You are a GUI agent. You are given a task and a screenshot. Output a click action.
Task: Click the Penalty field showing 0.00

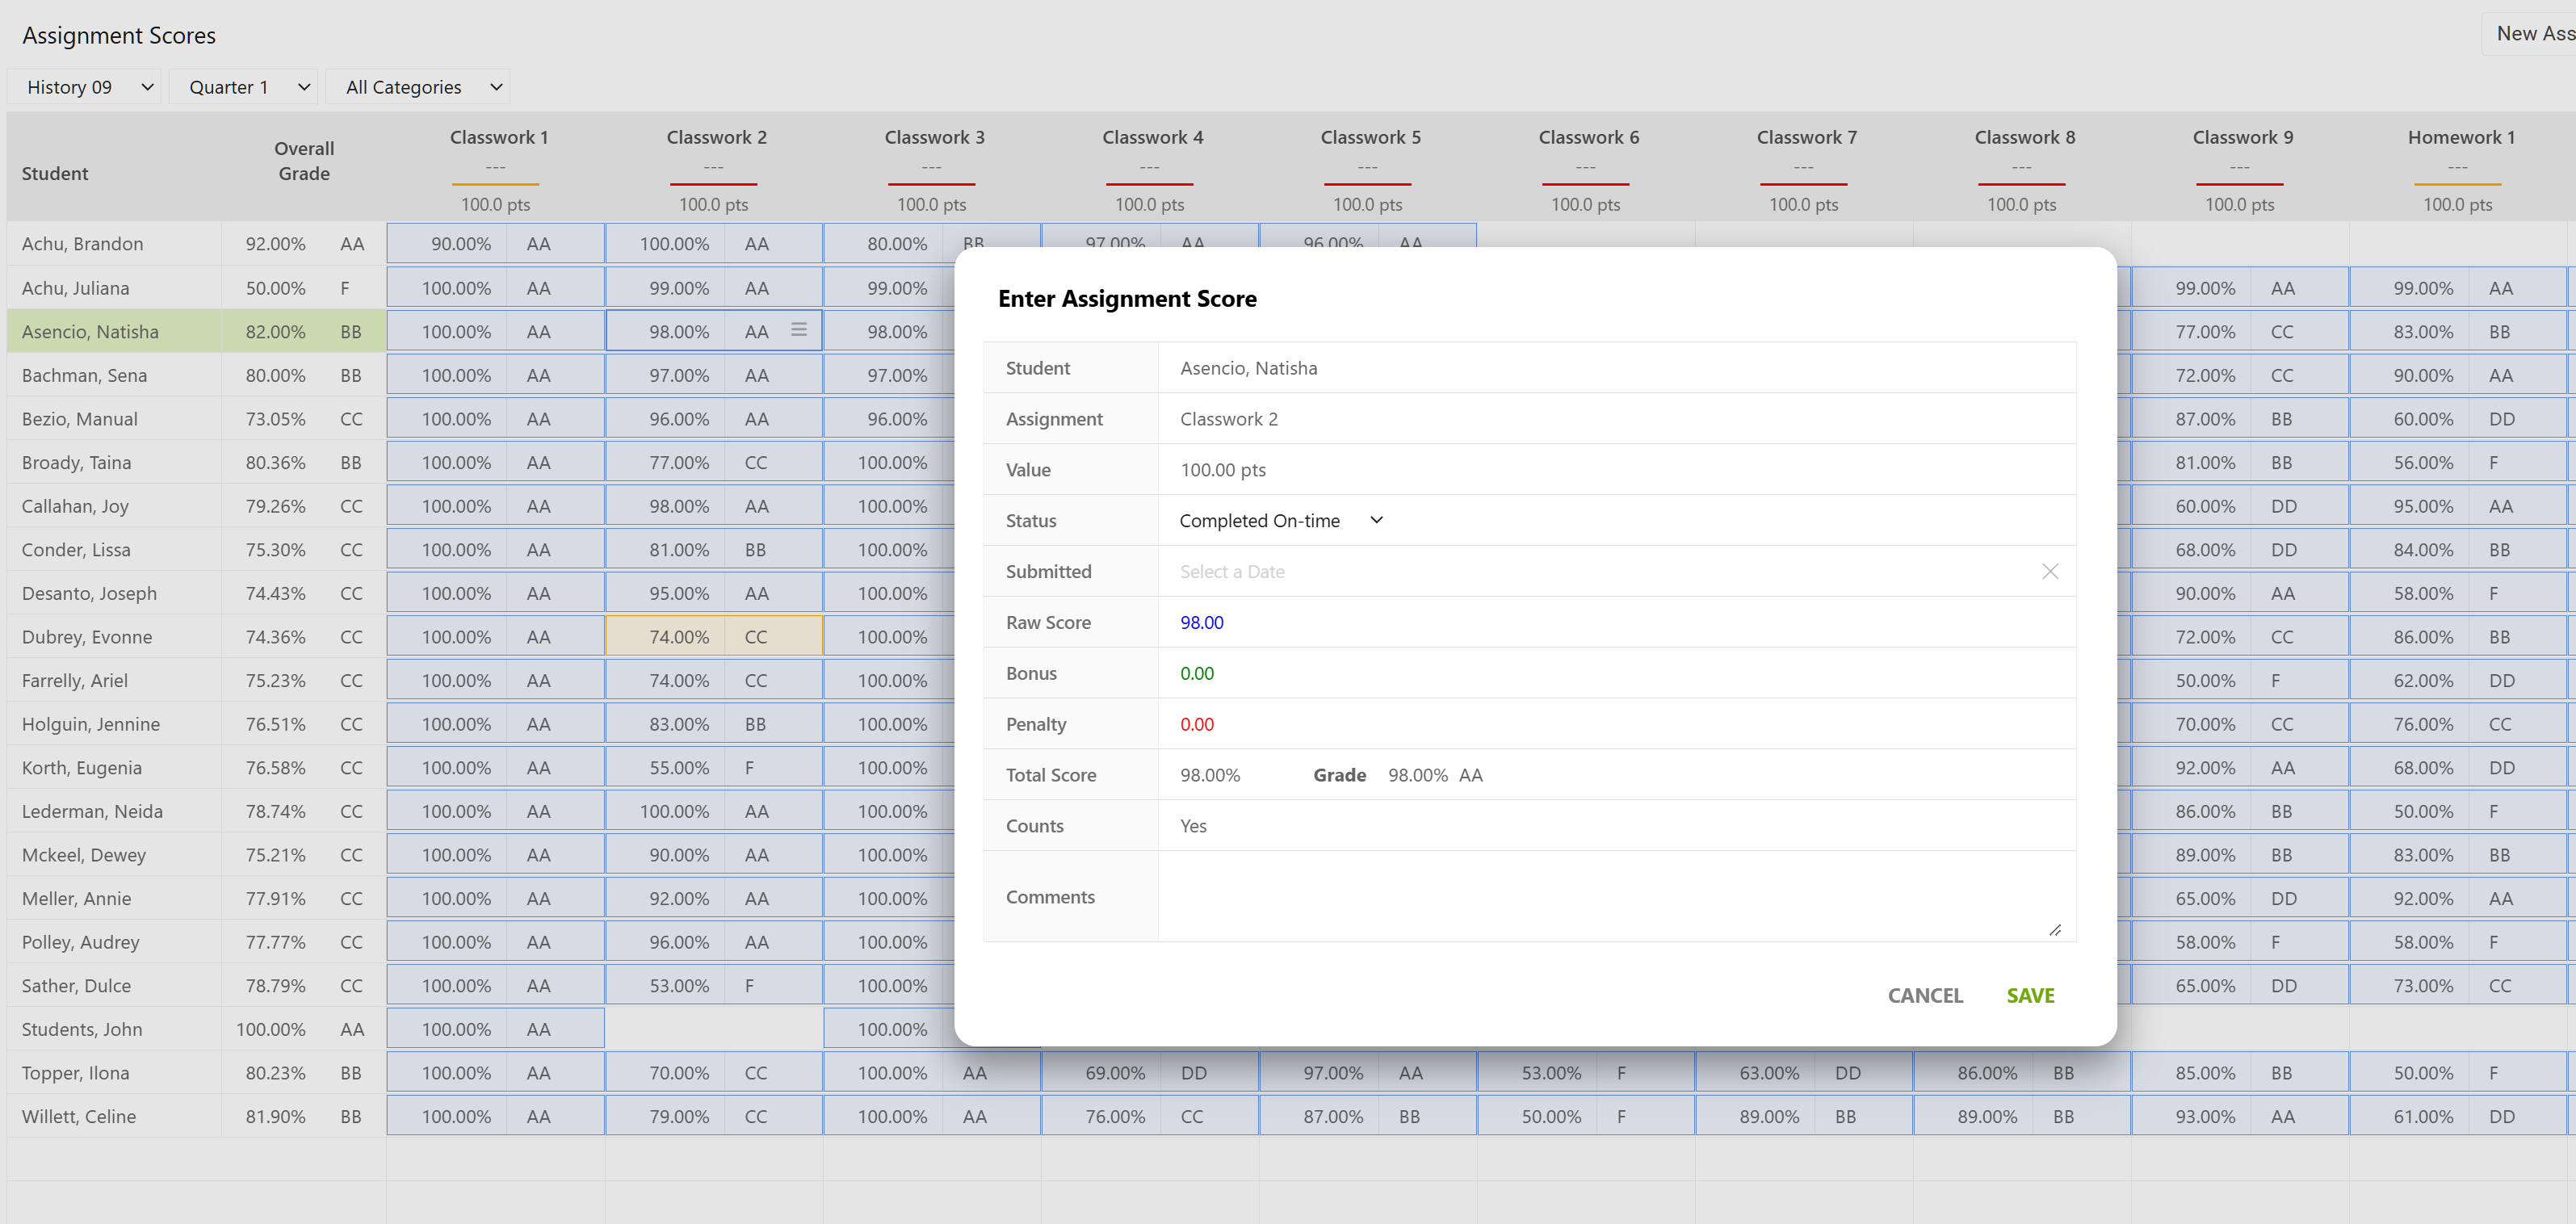1196,724
